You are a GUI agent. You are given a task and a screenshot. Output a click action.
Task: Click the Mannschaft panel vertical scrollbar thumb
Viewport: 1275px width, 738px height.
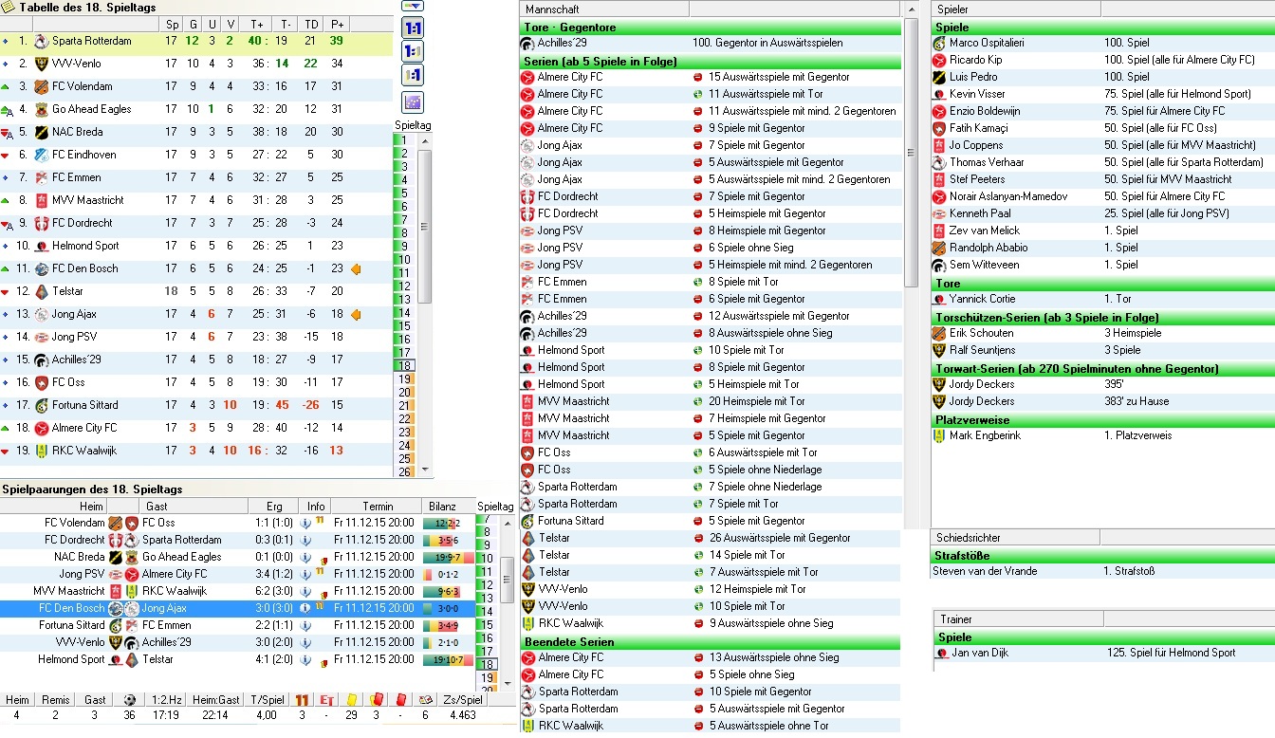click(911, 155)
